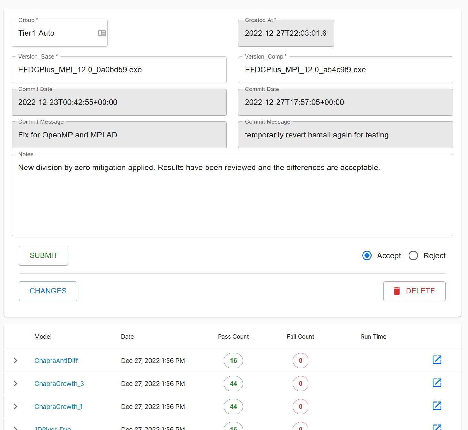Open the ChapraAntiDiff model link
This screenshot has height=430, width=468.
[x=56, y=360]
